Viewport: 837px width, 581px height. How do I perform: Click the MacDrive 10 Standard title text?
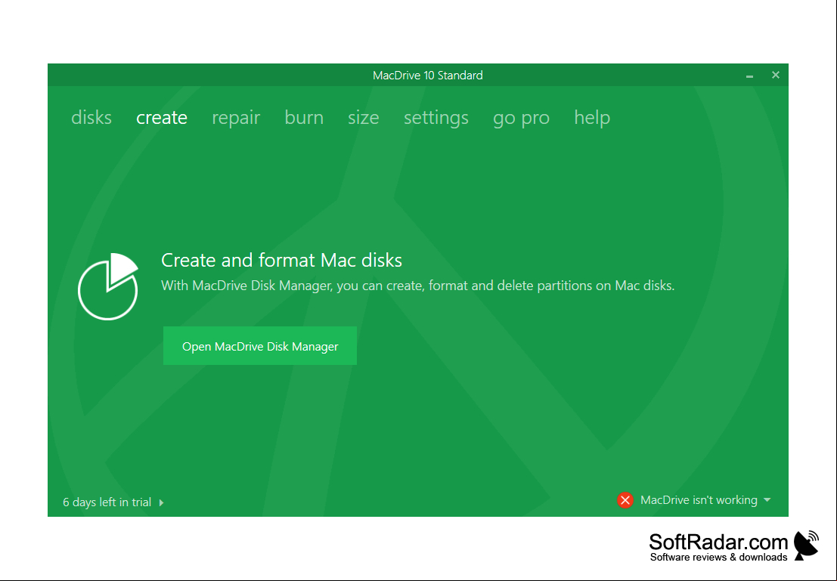pyautogui.click(x=428, y=76)
